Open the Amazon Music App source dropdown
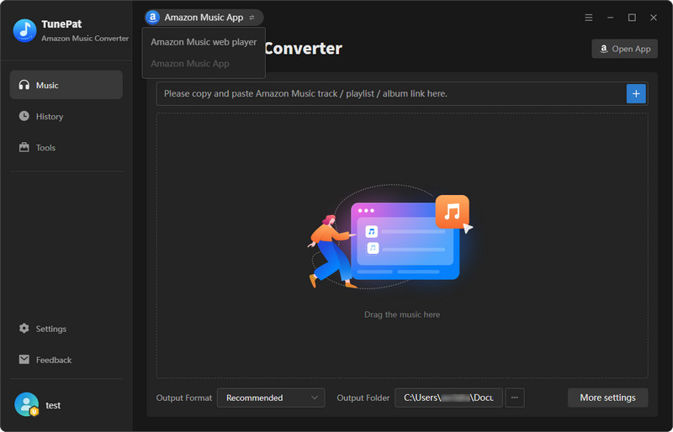The image size is (673, 432). [204, 18]
